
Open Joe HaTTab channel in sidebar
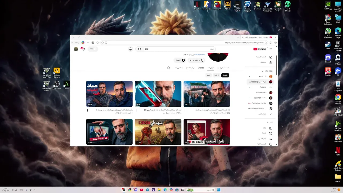tap(260, 92)
